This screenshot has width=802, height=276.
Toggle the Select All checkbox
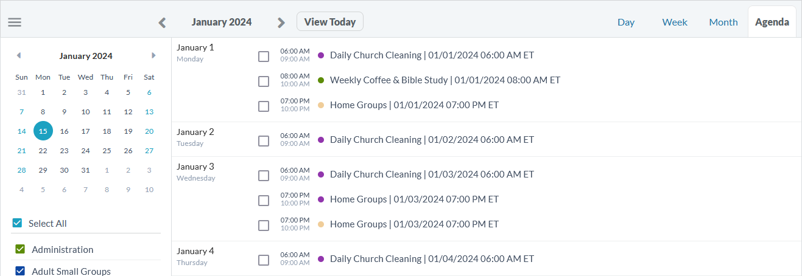(17, 223)
